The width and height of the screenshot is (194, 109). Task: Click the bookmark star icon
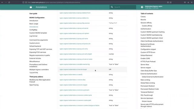click(x=171, y=2)
